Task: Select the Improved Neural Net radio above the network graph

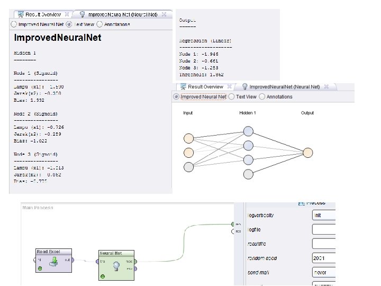Action: point(176,97)
